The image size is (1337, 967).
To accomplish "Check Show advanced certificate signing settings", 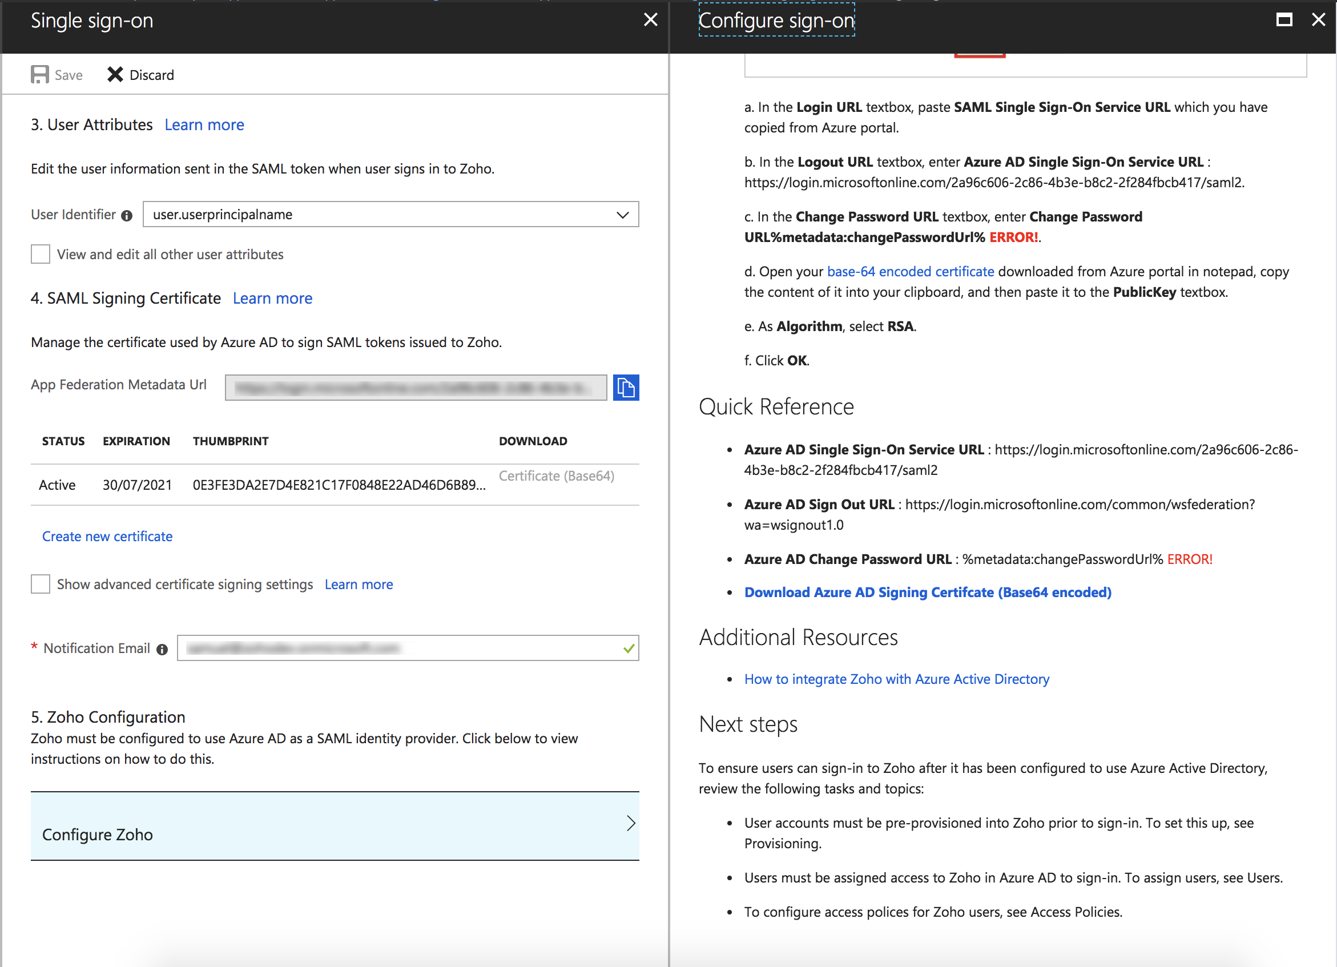I will coord(41,585).
